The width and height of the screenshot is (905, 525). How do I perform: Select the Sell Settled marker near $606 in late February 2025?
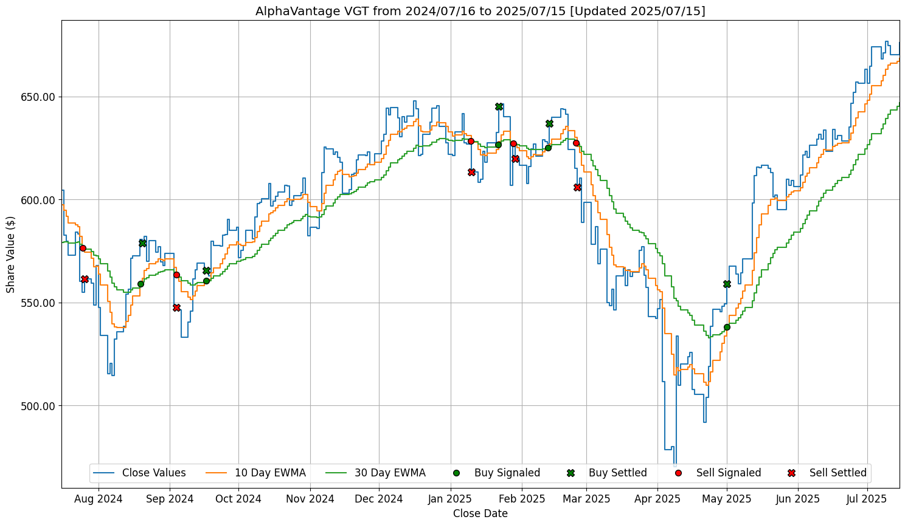[x=577, y=187]
